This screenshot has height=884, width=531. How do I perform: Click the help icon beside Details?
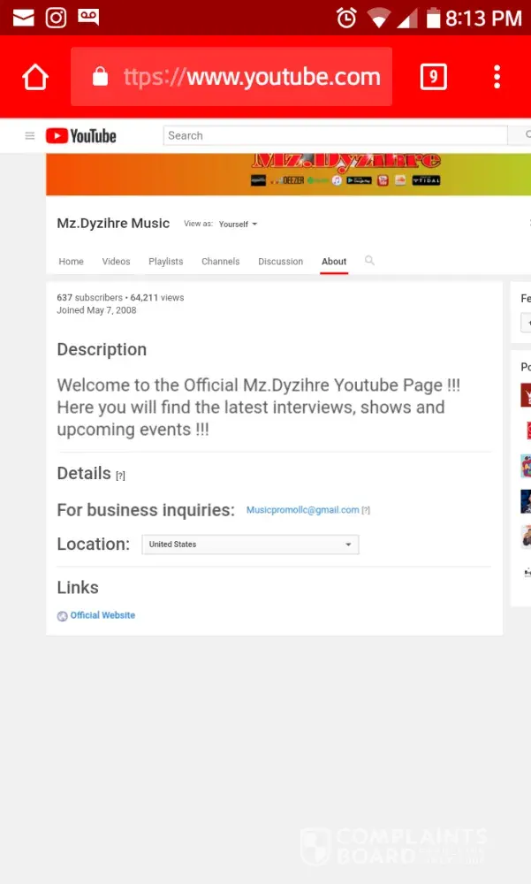pyautogui.click(x=120, y=476)
